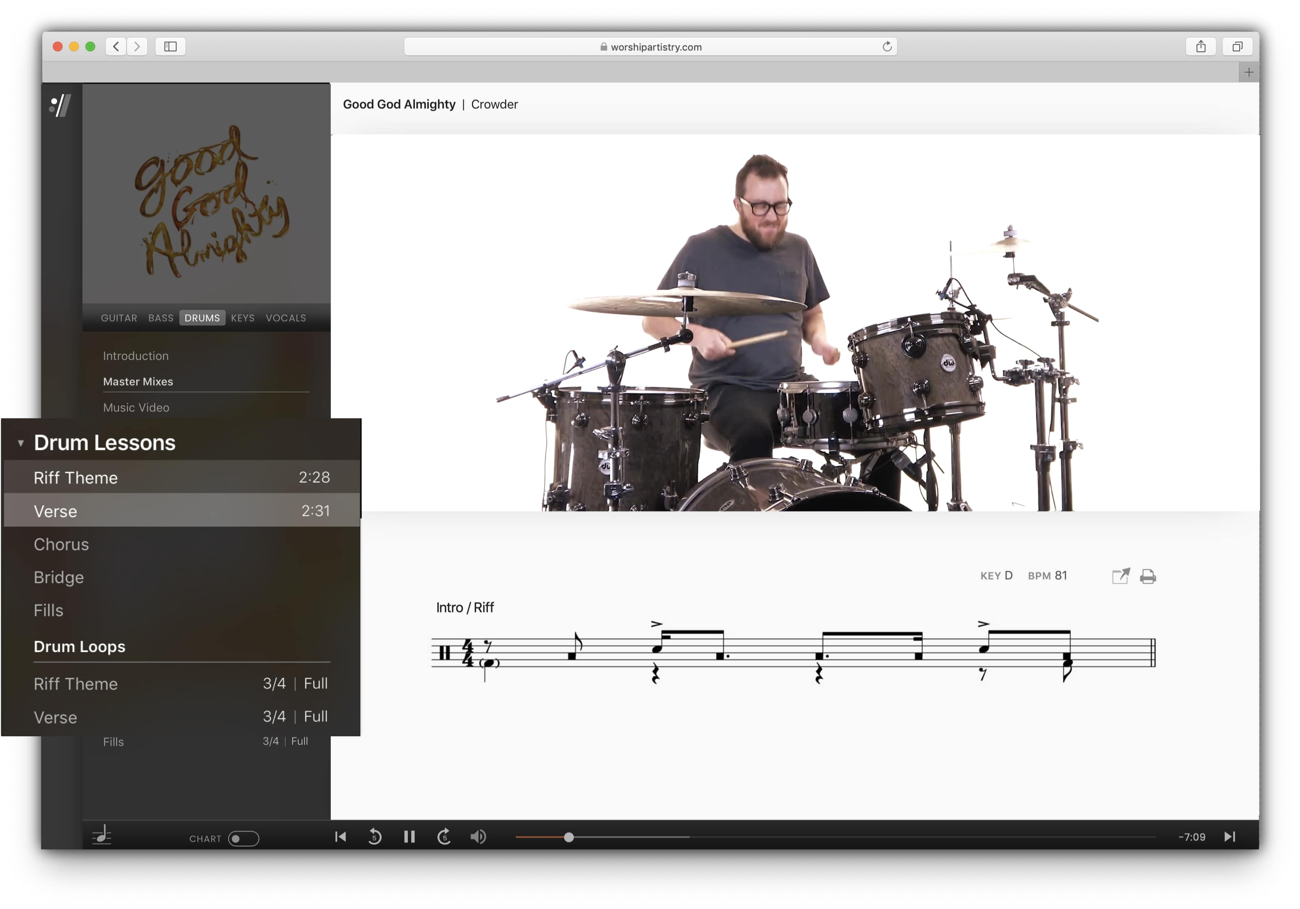Jump to previous track
Screen dimensions: 1300x909
[x=340, y=837]
